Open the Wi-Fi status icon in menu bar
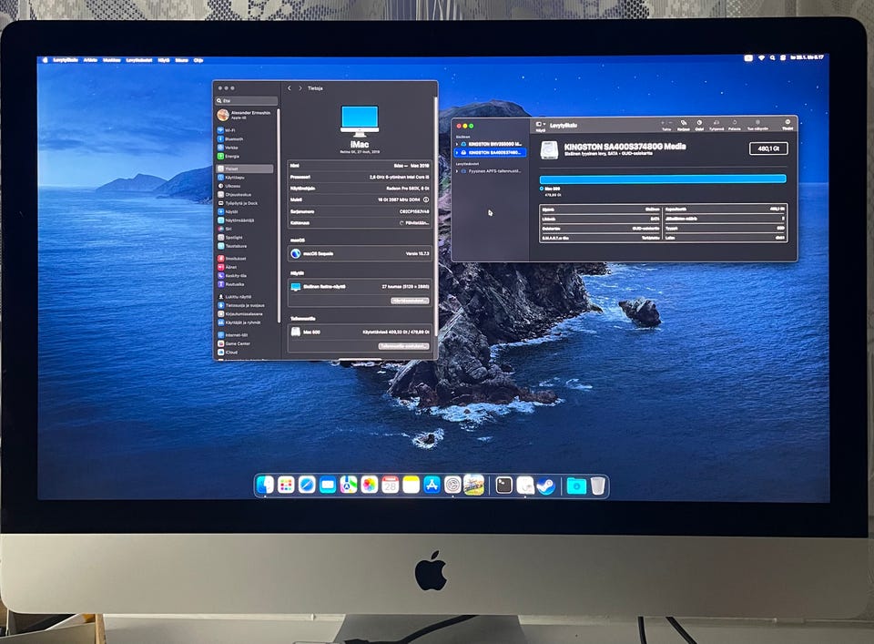 pyautogui.click(x=761, y=58)
